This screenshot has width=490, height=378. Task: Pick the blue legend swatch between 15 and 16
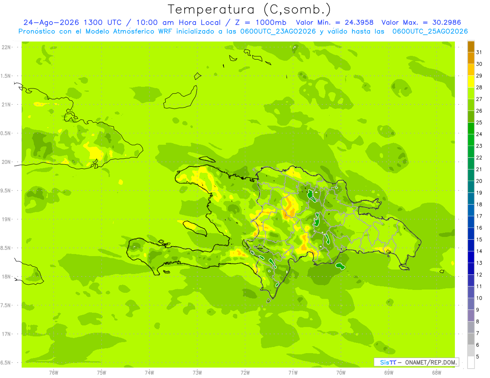pos(471,234)
